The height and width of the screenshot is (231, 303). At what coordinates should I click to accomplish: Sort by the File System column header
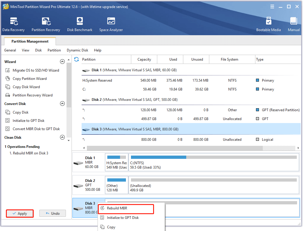(x=232, y=59)
